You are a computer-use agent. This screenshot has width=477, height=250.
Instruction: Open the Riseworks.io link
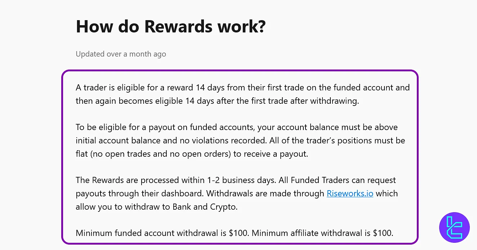coord(349,193)
